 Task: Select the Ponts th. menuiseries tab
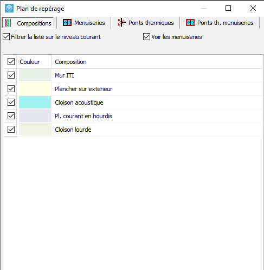coord(220,23)
